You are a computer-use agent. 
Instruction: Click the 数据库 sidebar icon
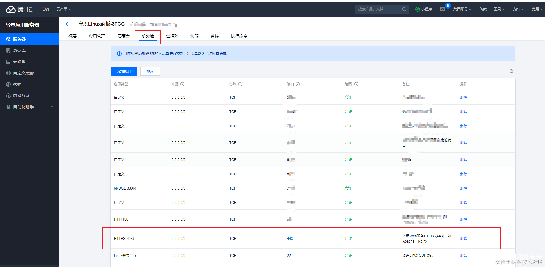[x=8, y=50]
